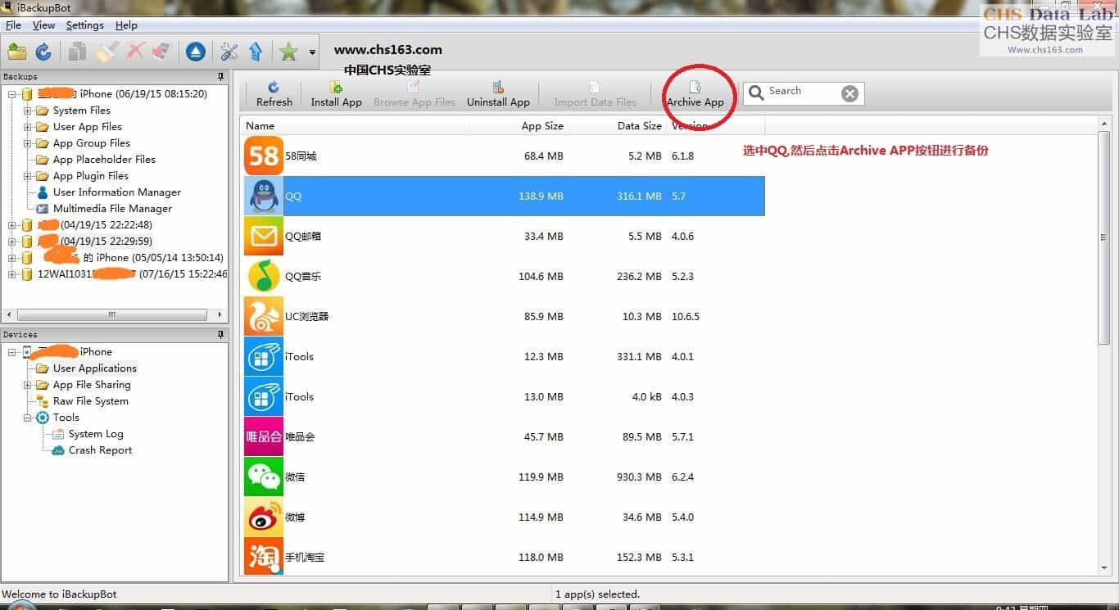Click the greyed-out brush icon in the top toolbar

106,52
